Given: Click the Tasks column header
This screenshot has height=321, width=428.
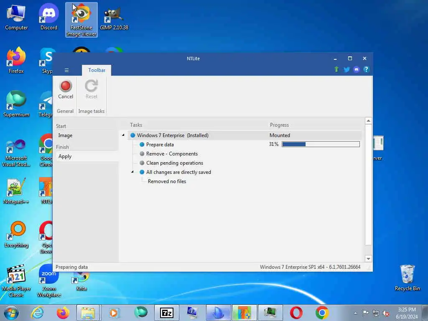Looking at the screenshot, I should click(x=136, y=125).
